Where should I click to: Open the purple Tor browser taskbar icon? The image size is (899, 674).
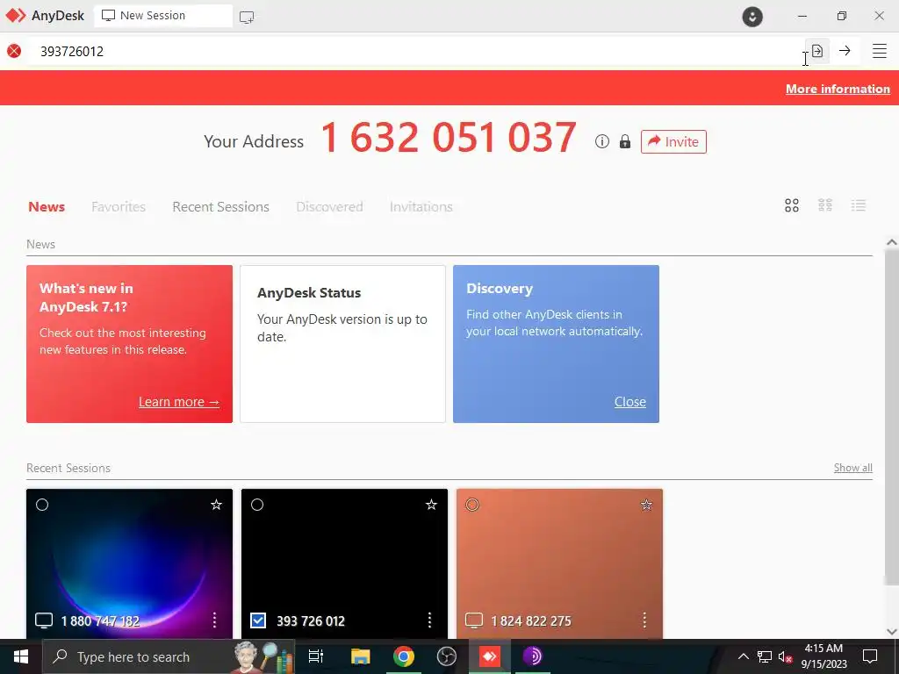coord(533,656)
